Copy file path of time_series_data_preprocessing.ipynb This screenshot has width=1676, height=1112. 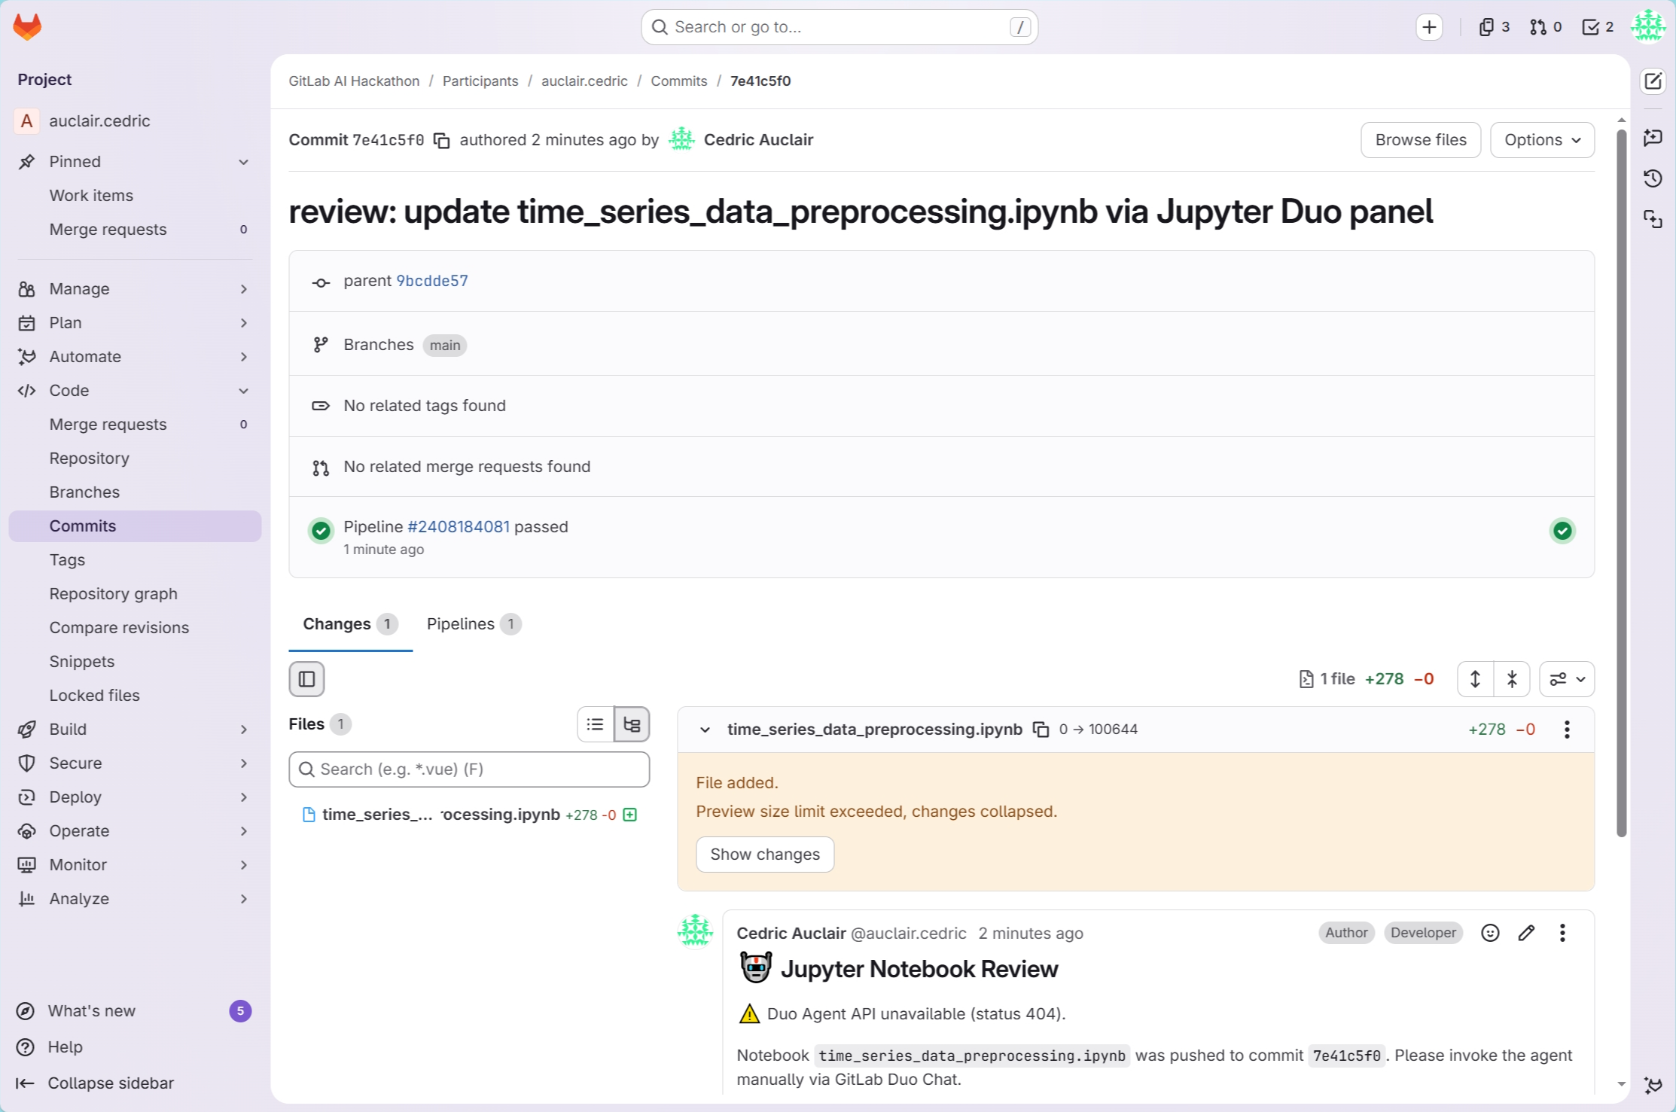(x=1041, y=730)
